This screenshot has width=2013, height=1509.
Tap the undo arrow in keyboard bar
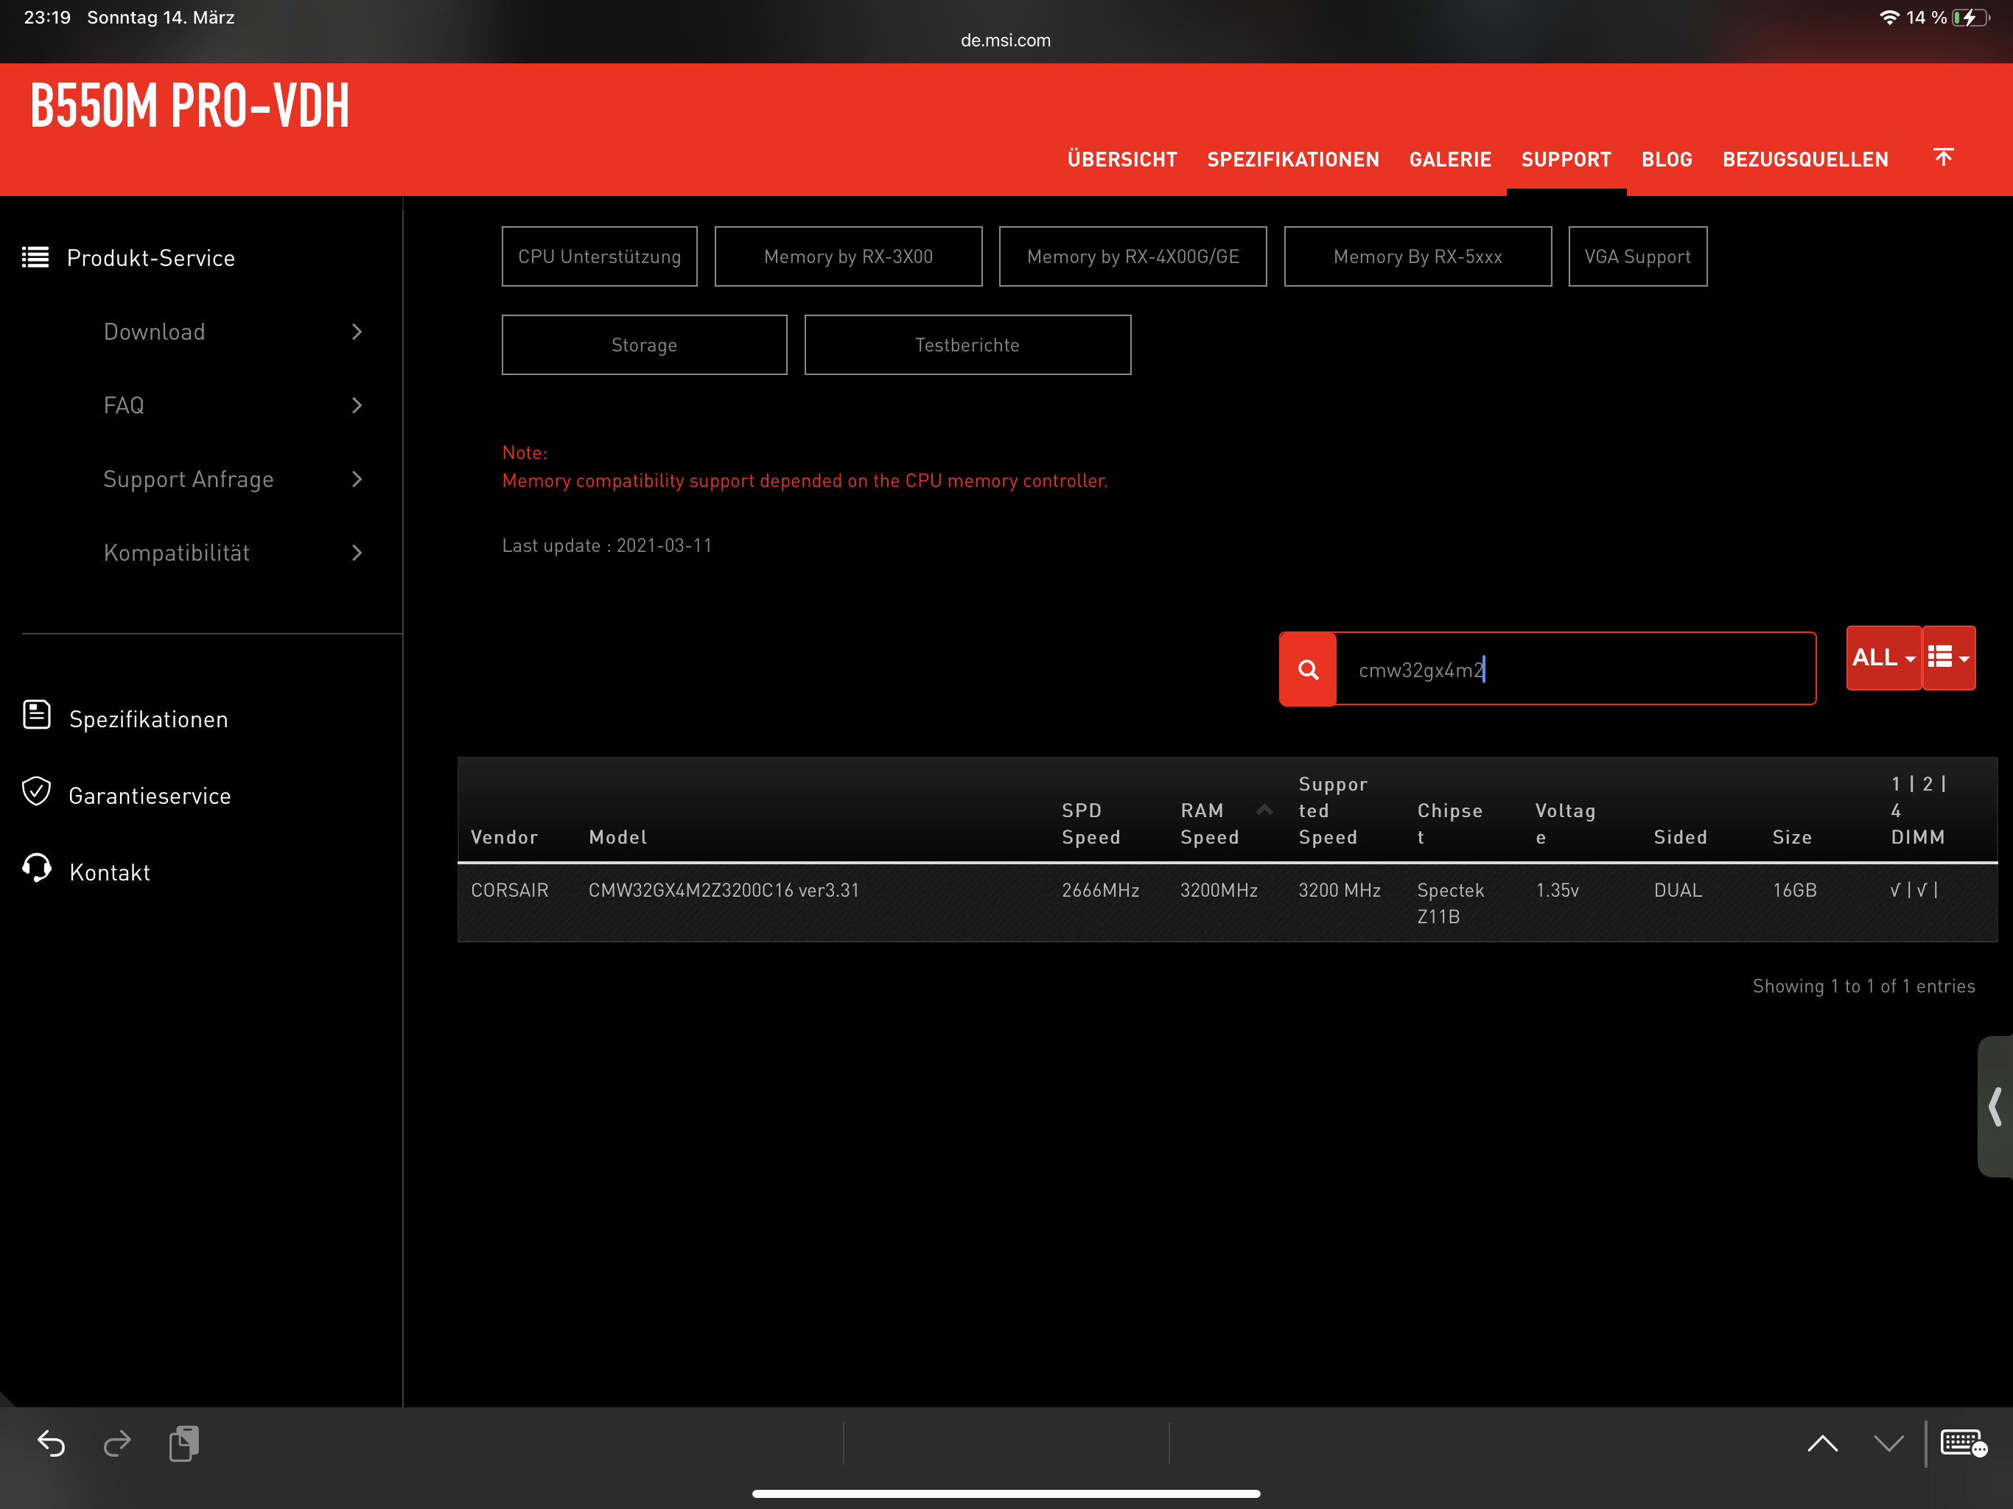[51, 1443]
